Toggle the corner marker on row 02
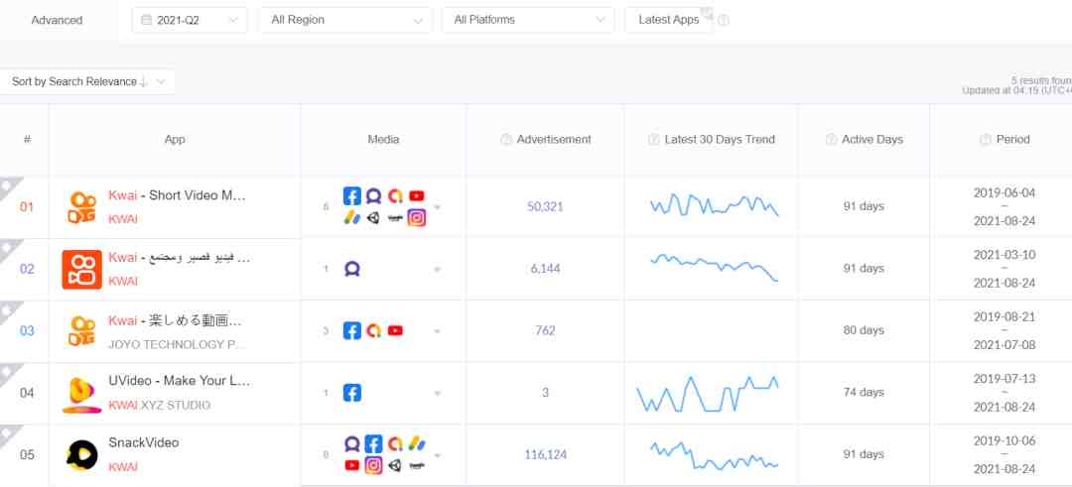 click(7, 249)
